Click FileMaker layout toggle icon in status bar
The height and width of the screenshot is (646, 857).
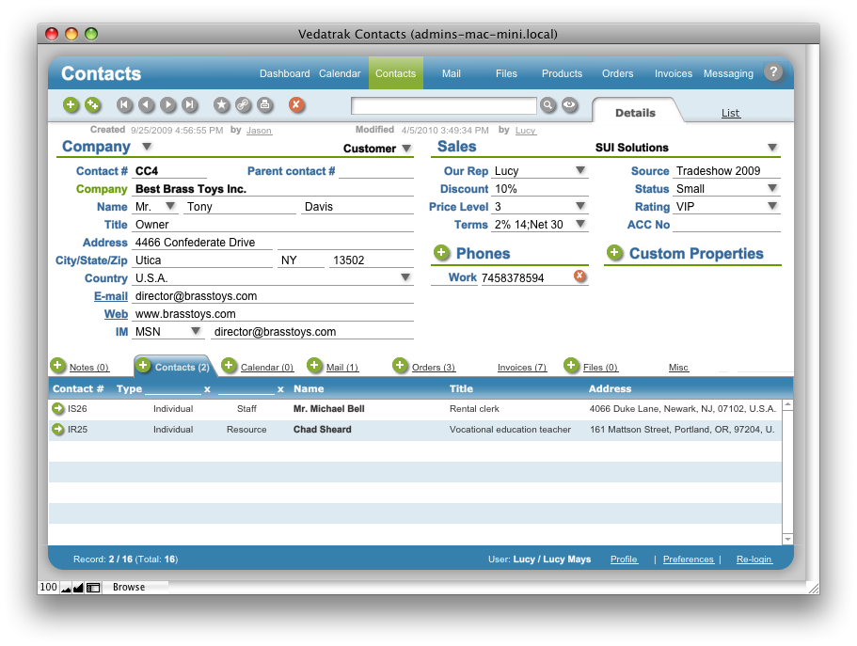point(93,588)
